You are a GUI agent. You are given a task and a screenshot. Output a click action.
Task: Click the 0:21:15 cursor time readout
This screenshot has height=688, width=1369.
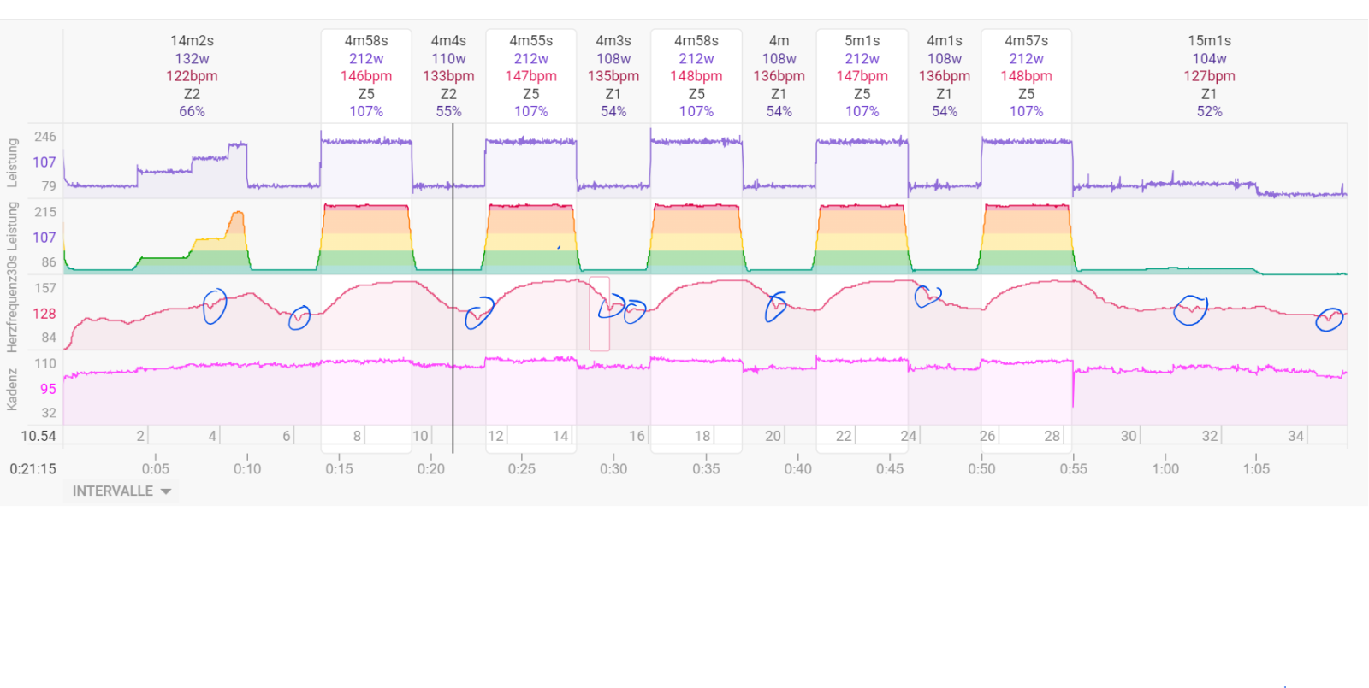pos(33,469)
